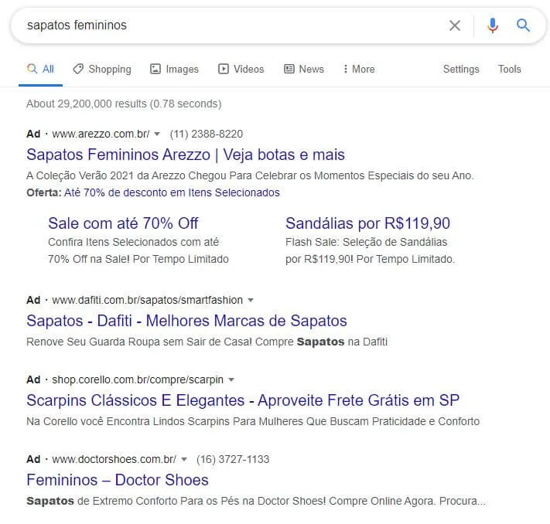Open the Sapatos Femininos Arezzo ad link

pyautogui.click(x=186, y=155)
